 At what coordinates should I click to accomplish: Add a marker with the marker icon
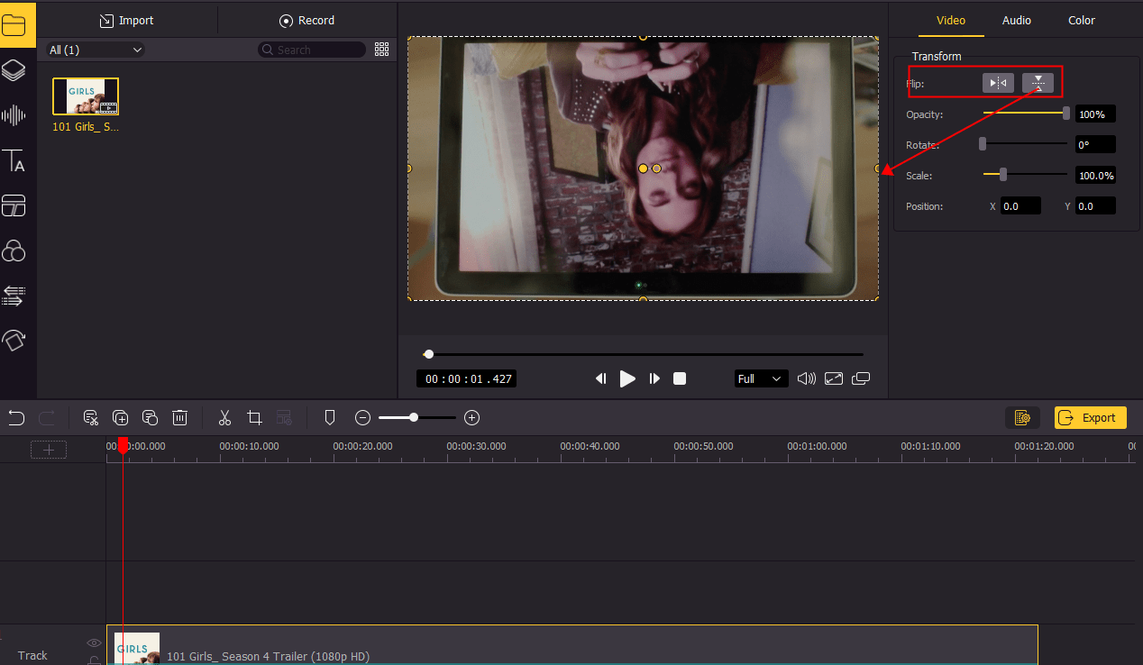pos(329,417)
